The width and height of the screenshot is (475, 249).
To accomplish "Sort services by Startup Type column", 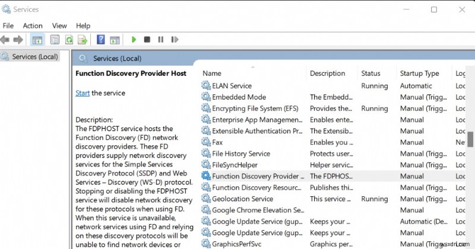I will [419, 74].
